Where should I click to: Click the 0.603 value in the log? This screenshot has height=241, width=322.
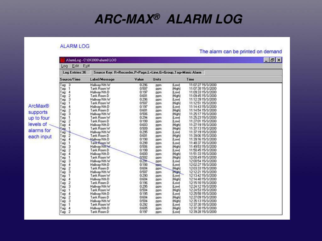[x=143, y=125]
